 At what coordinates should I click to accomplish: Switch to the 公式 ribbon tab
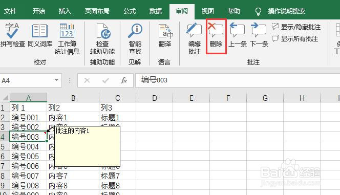point(130,11)
